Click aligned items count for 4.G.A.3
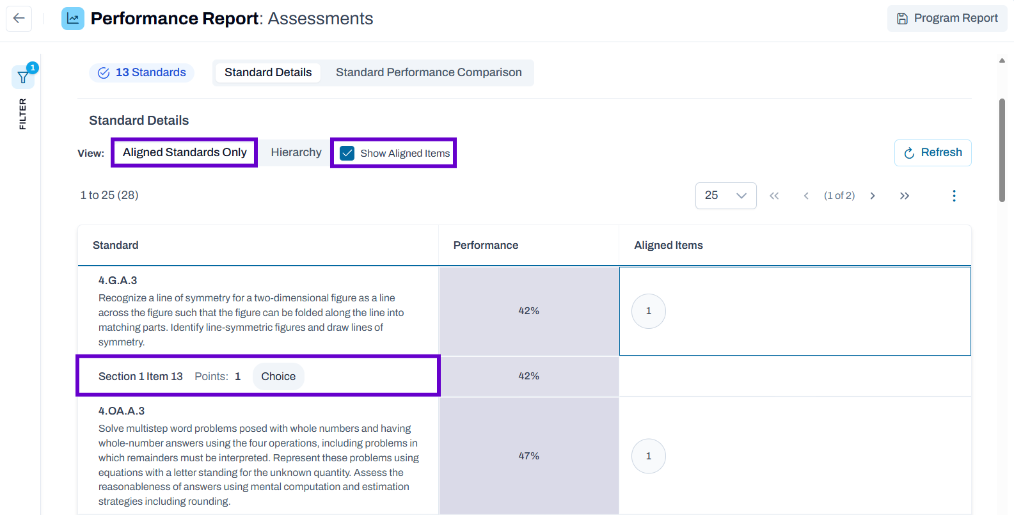 tap(648, 311)
